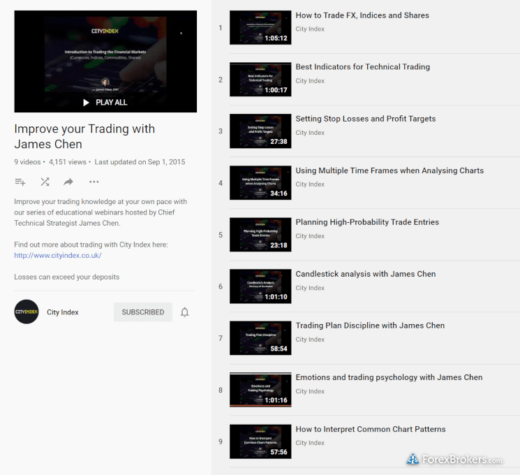This screenshot has width=520, height=475.
Task: Open 'Trading Plan Discipline with James Chen' title
Action: coord(370,326)
